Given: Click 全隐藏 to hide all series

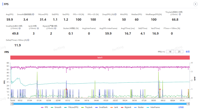Looking at the screenshot, I should 181,107.
